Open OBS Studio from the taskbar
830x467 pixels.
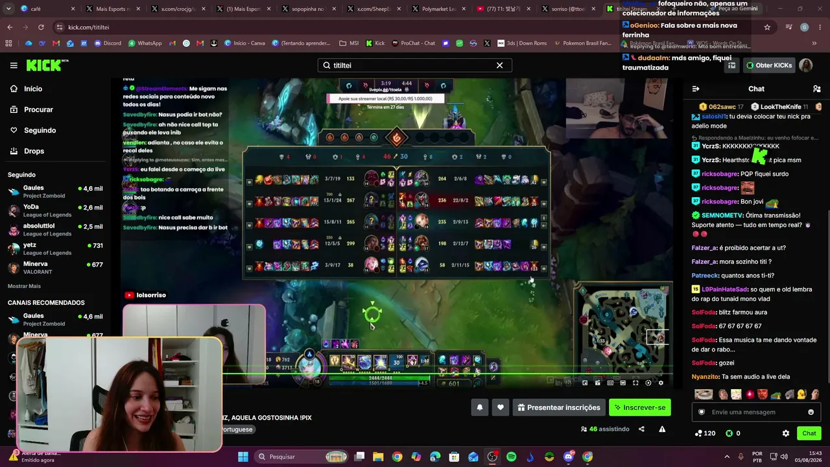[492, 457]
